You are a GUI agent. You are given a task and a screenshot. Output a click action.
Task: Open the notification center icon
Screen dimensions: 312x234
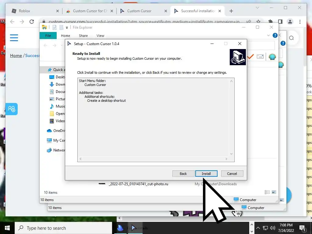303,228
